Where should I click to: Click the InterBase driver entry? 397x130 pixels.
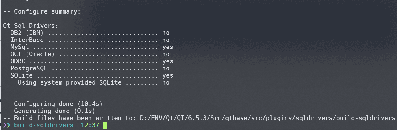tap(27, 40)
